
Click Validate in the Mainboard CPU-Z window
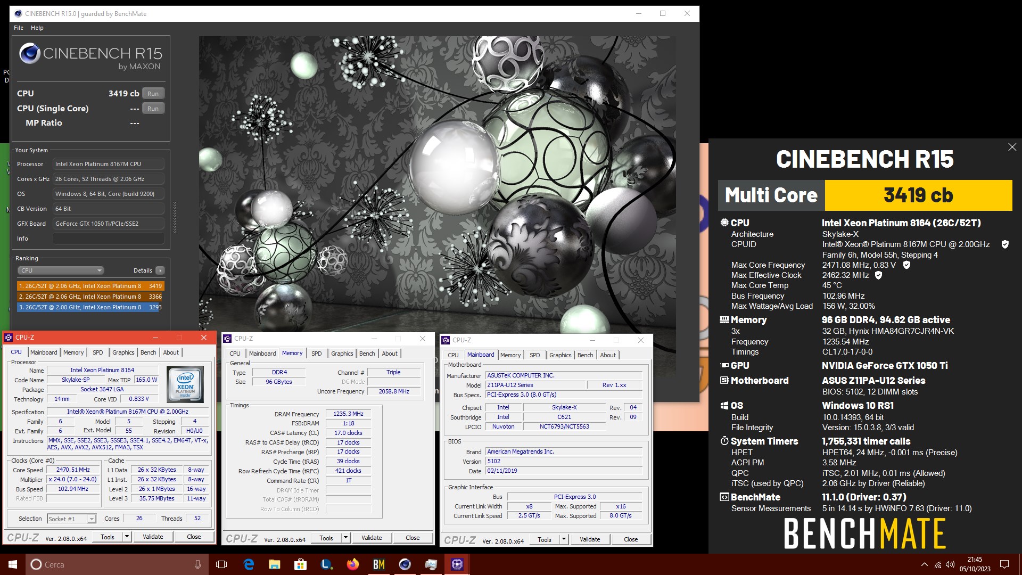(x=590, y=539)
